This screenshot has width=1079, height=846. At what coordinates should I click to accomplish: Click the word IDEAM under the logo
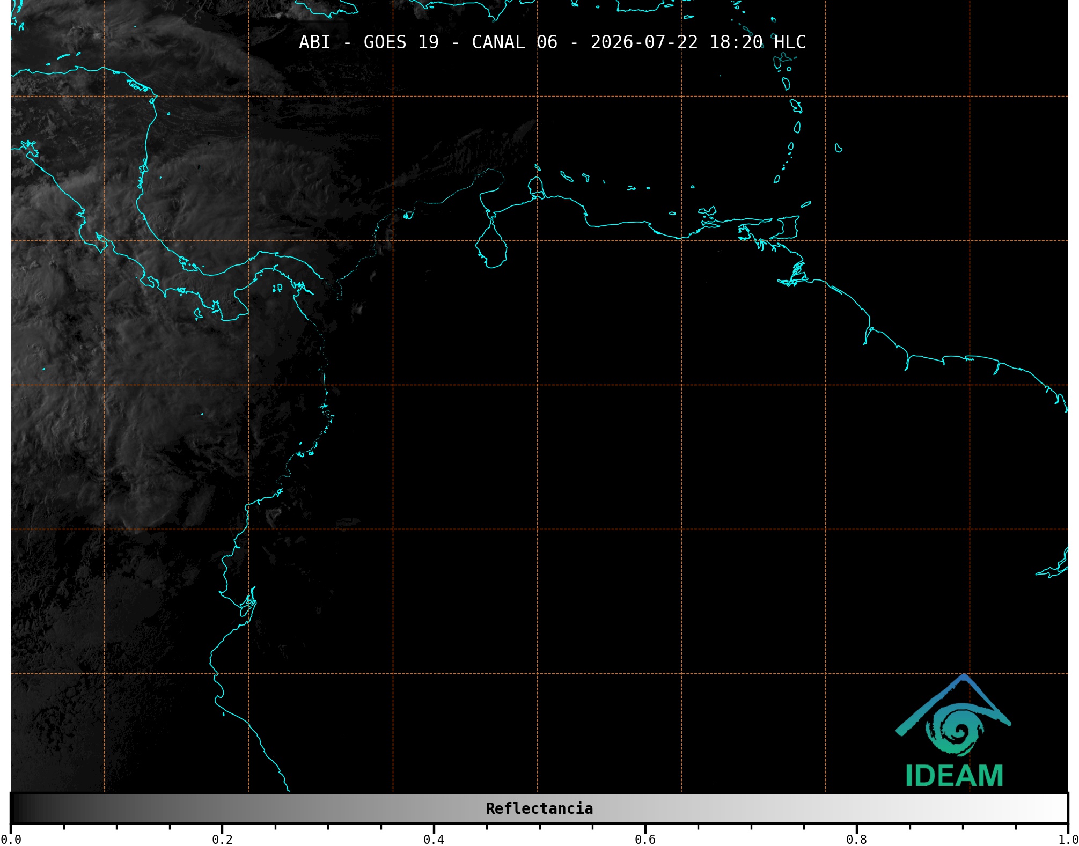point(954,776)
